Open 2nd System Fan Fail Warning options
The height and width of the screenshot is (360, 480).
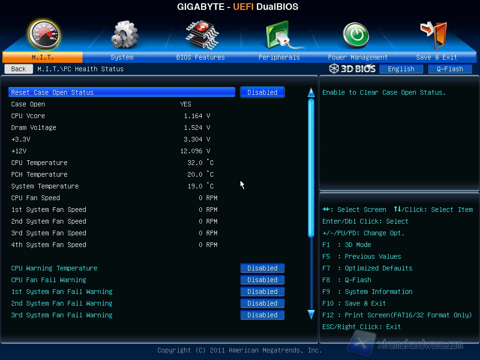(x=262, y=303)
